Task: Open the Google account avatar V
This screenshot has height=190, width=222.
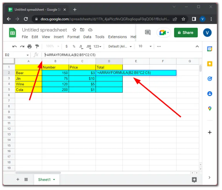Action: (x=208, y=33)
